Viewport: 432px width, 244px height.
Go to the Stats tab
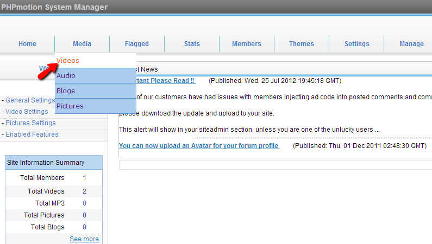192,44
